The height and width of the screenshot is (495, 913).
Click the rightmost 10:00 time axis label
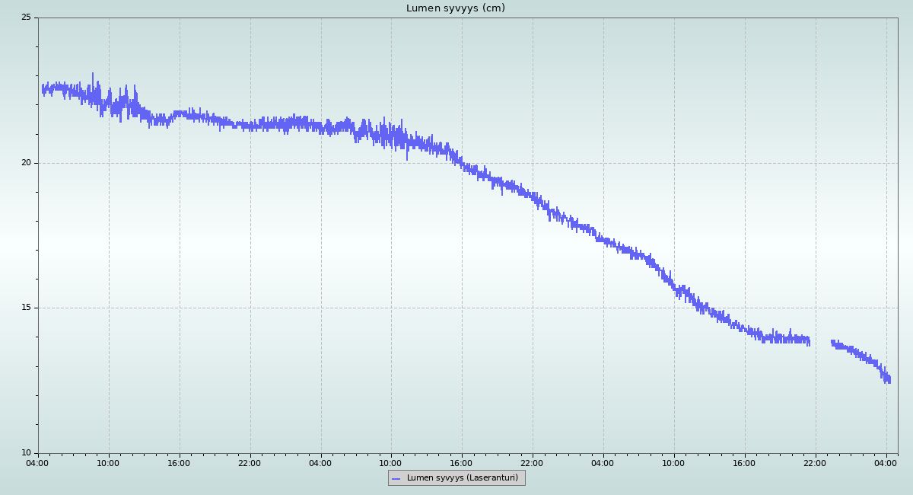673,463
